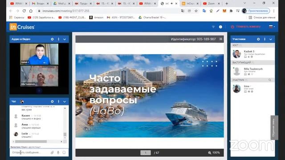Switch to the Google Drive tab
Image resolution: width=285 pixels, height=160 pixels.
(62, 4)
